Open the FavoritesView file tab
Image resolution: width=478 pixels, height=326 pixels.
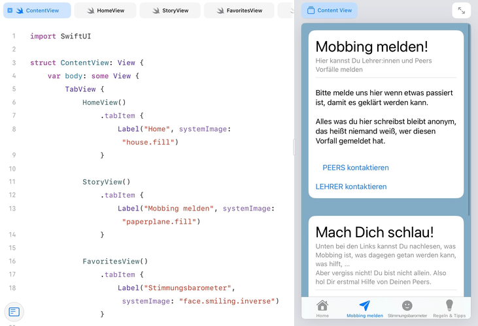click(239, 10)
